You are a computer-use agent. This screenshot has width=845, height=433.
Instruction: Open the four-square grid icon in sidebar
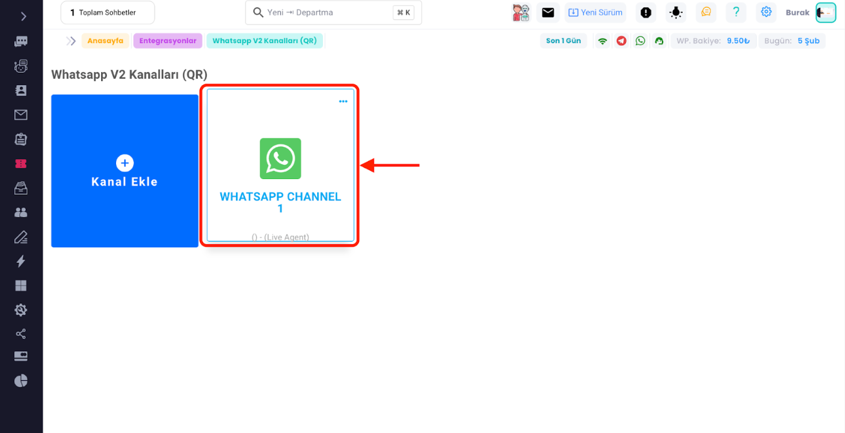[x=21, y=285]
